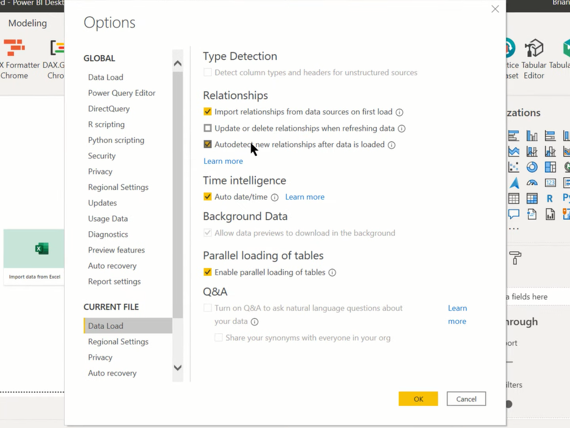Select the card (123) visual
Image resolution: width=570 pixels, height=428 pixels.
click(550, 183)
